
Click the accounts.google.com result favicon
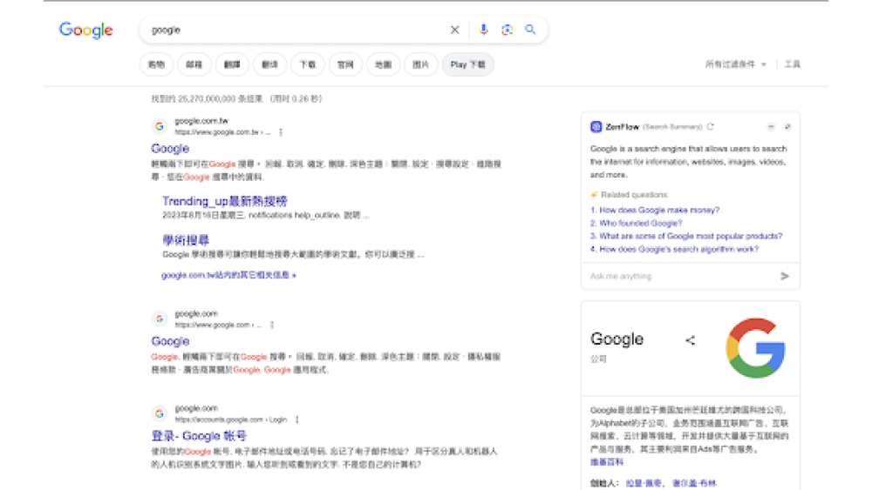160,414
